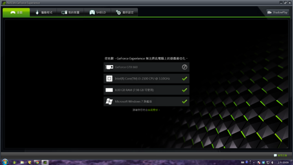Restore down the GeForce Experience window
Viewport: 293px width, 165px height.
285,3
